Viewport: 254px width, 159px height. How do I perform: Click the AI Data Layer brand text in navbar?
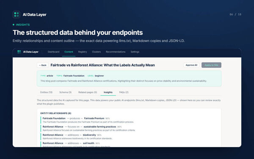click(x=31, y=52)
